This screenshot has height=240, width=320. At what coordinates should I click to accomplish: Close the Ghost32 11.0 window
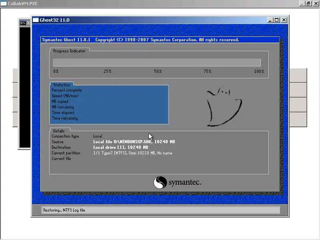pyautogui.click(x=284, y=20)
